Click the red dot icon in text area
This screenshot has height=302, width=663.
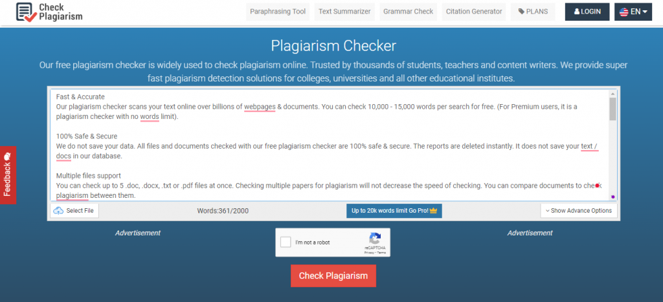[x=597, y=186]
